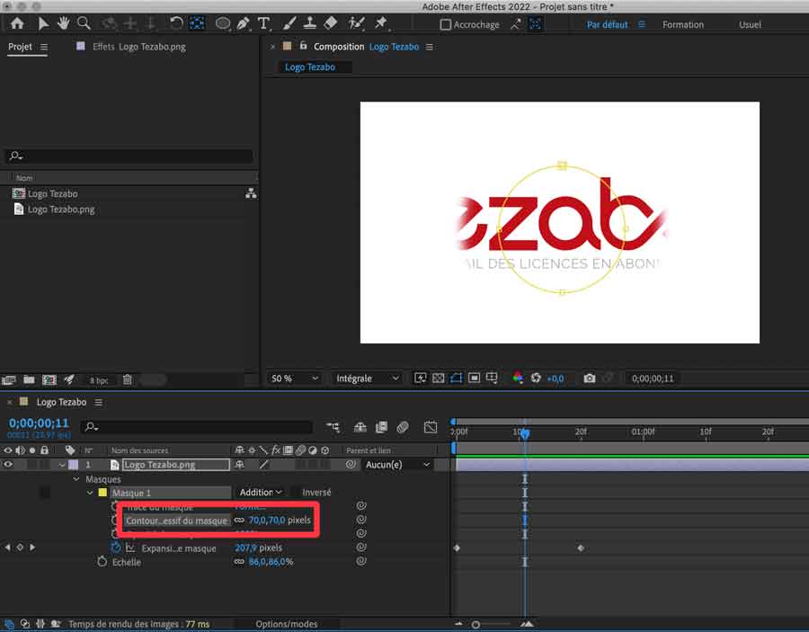Switch to Par défaut workspace
809x632 pixels.
[x=608, y=25]
